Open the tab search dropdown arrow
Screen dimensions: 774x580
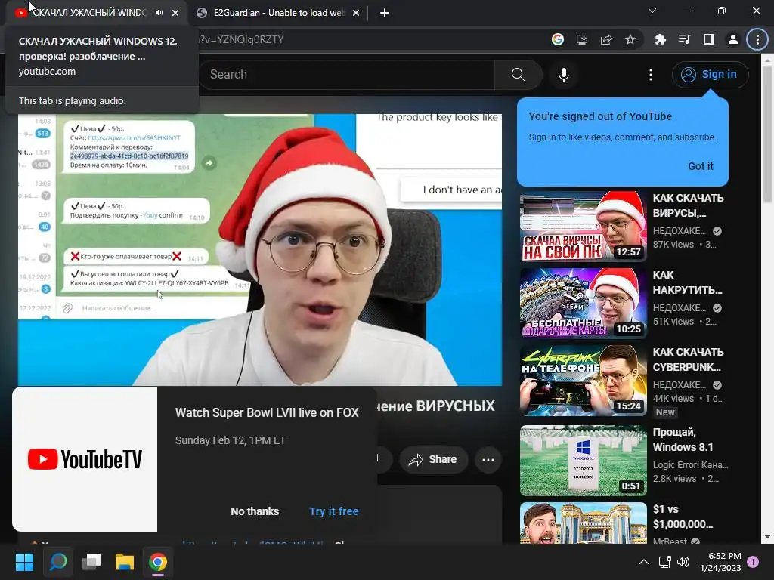(652, 11)
